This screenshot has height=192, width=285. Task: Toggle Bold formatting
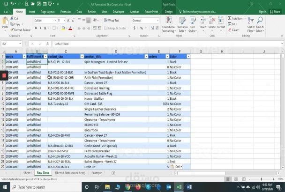36,28
